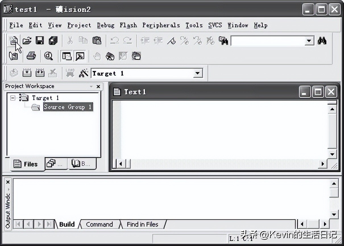Select the Command output tab
The height and width of the screenshot is (246, 344).
pos(100,224)
